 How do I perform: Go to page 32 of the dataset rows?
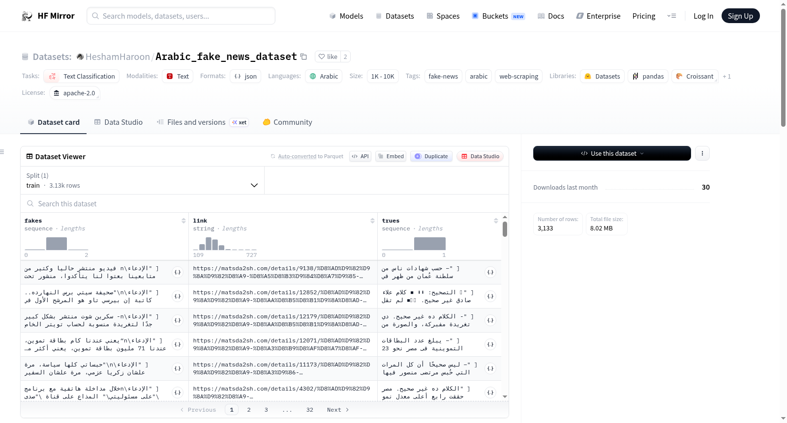[x=310, y=410]
